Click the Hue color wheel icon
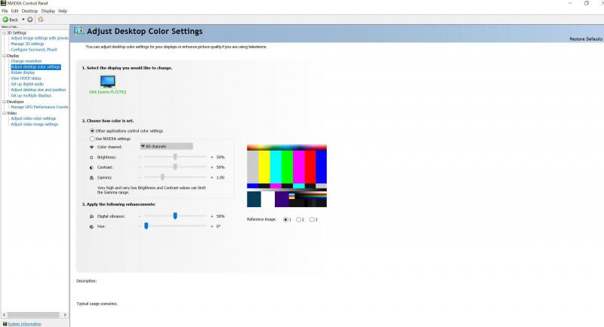This screenshot has width=604, height=327. pos(92,225)
